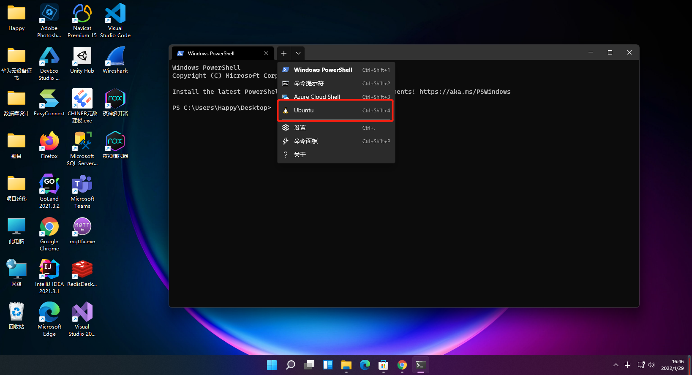This screenshot has width=692, height=375.
Task: Open 数据库设计 folder on desktop
Action: click(x=16, y=103)
